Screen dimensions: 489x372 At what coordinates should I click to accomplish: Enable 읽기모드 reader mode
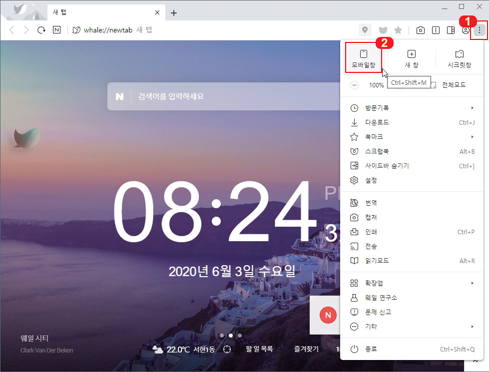[x=412, y=261]
